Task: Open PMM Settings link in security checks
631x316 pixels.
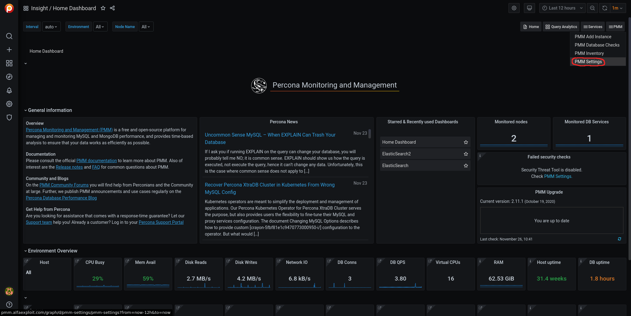Action: coord(558,176)
